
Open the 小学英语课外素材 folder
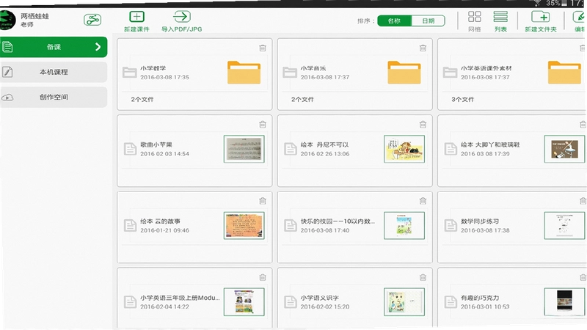(512, 74)
